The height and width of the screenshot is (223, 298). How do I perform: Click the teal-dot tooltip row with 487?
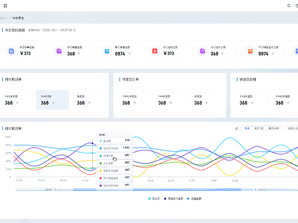[115, 156]
